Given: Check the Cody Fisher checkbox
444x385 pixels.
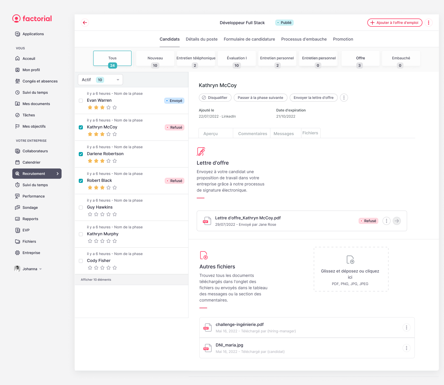Looking at the screenshot, I should pos(81,261).
